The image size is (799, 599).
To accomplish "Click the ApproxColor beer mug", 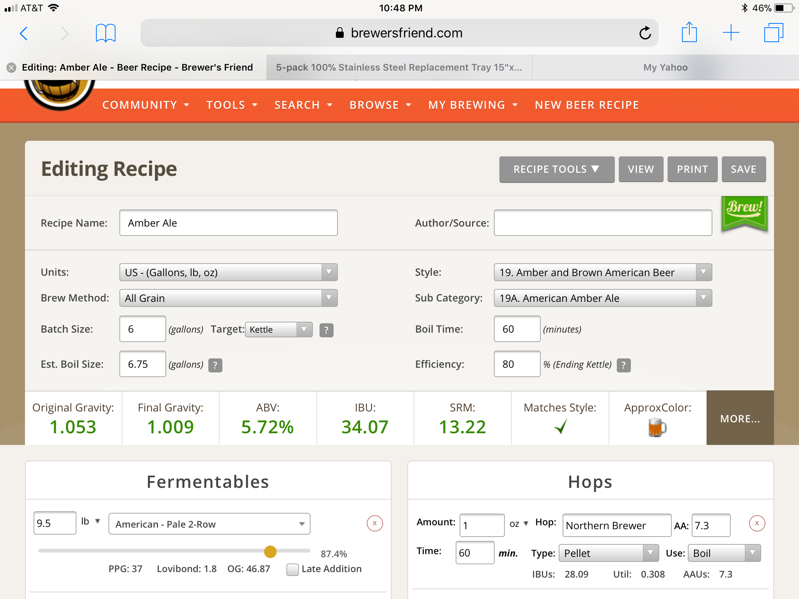I will click(x=657, y=427).
